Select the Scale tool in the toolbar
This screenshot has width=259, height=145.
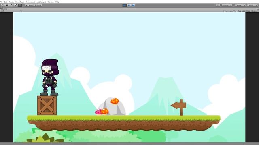point(16,5)
